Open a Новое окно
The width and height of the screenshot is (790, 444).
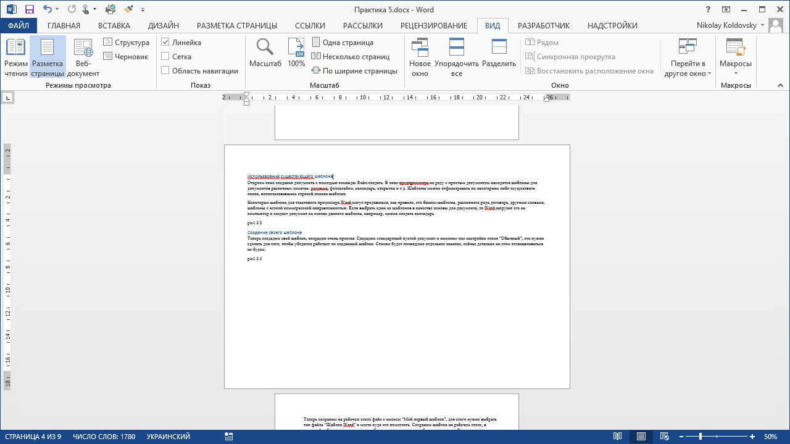click(420, 57)
